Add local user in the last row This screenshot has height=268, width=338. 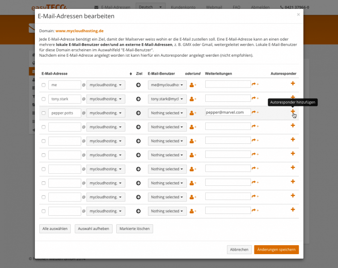(x=193, y=211)
